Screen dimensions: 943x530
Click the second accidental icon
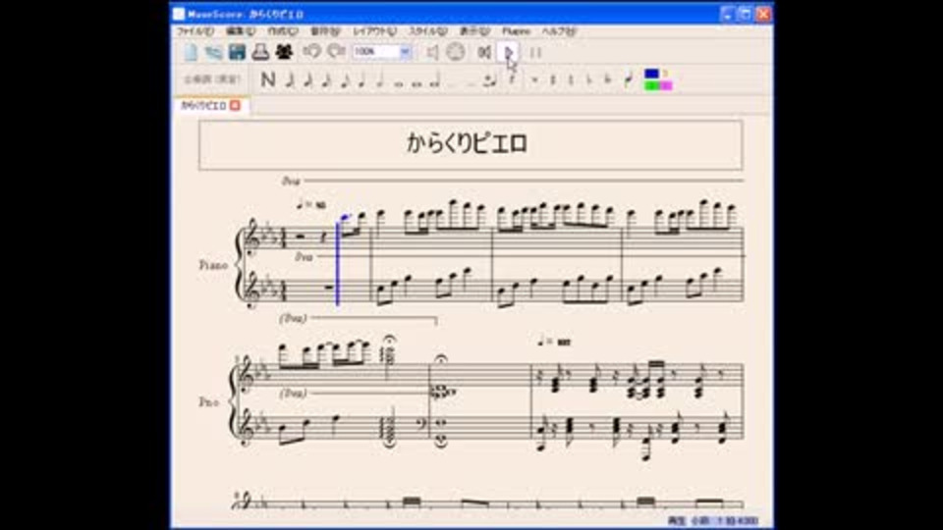click(553, 79)
